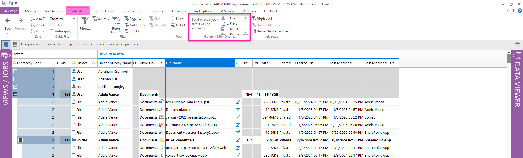This screenshot has height=158, width=523.
Task: Collapse the RBAC credentials folder row
Action: click(20, 140)
